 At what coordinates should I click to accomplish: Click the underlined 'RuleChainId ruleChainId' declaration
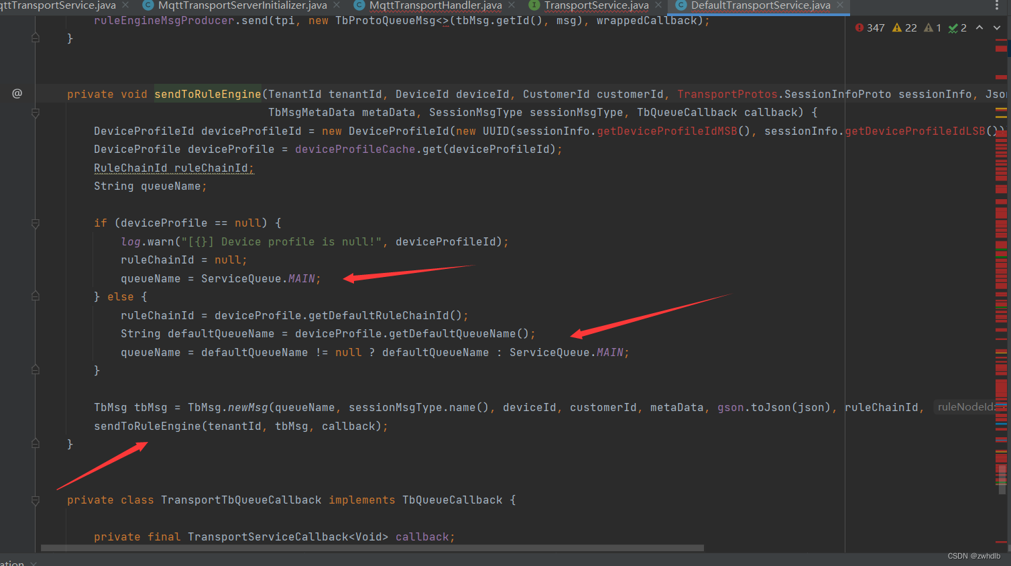174,168
